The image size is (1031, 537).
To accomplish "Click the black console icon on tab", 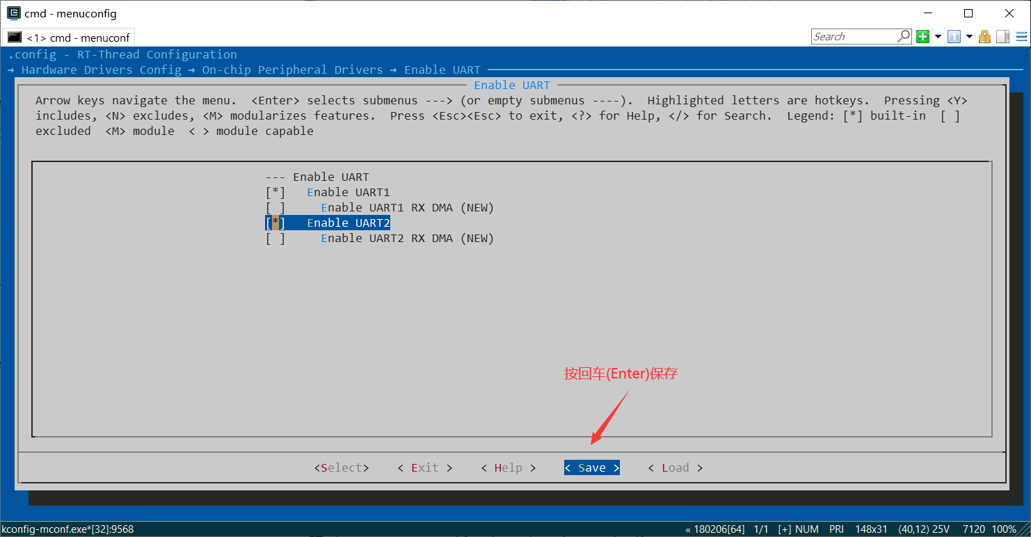I will tap(15, 38).
